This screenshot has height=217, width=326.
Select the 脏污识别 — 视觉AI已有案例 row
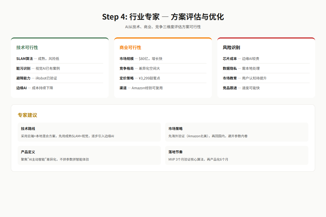[60, 68]
